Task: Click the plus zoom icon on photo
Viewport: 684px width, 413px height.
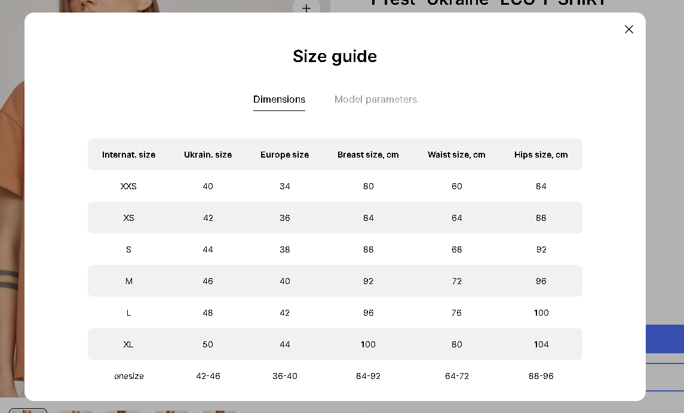Action: click(306, 7)
